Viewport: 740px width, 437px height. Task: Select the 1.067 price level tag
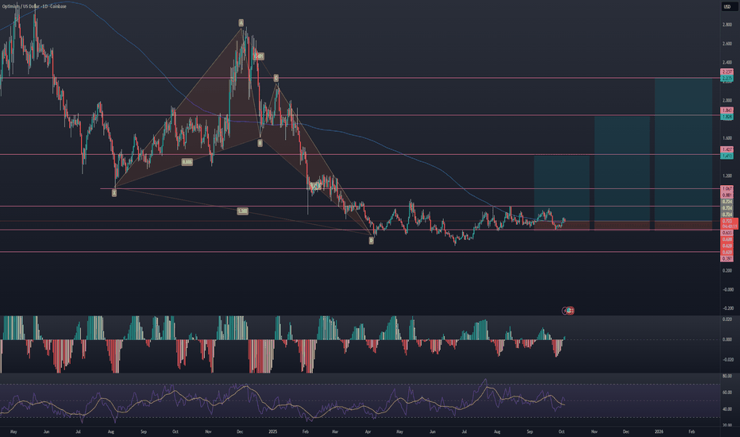[727, 189]
